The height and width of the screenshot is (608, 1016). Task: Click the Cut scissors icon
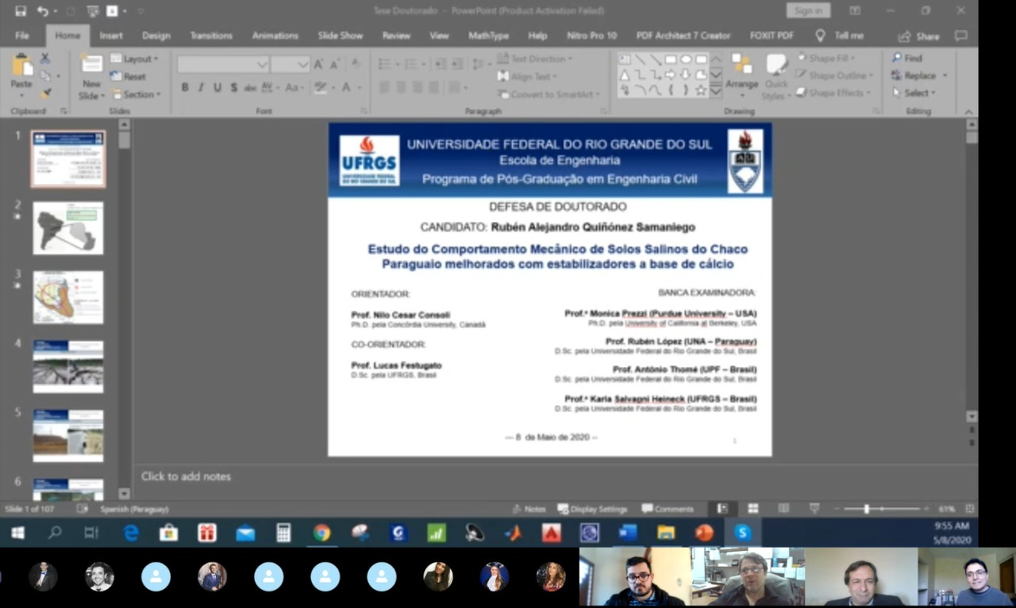[x=45, y=59]
